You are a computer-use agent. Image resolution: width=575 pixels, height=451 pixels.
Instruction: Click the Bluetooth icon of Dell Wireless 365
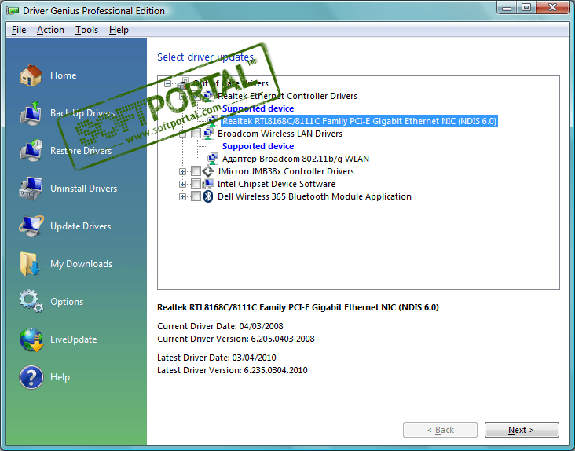pyautogui.click(x=208, y=196)
